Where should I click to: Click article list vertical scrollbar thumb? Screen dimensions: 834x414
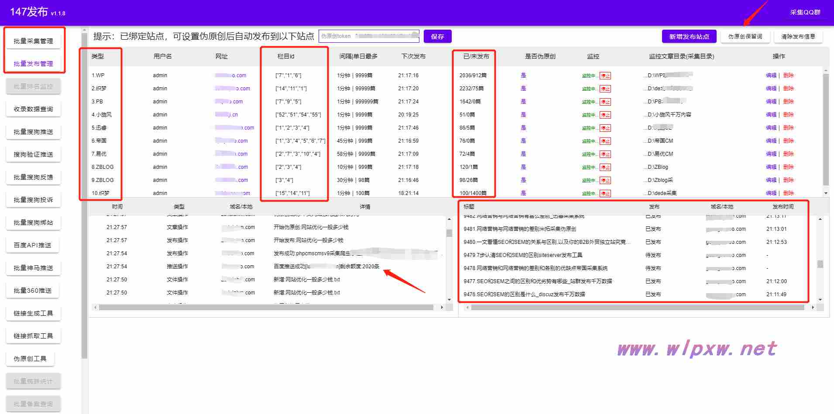click(820, 264)
